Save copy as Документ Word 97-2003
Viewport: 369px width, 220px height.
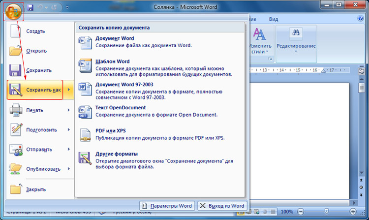(160, 91)
